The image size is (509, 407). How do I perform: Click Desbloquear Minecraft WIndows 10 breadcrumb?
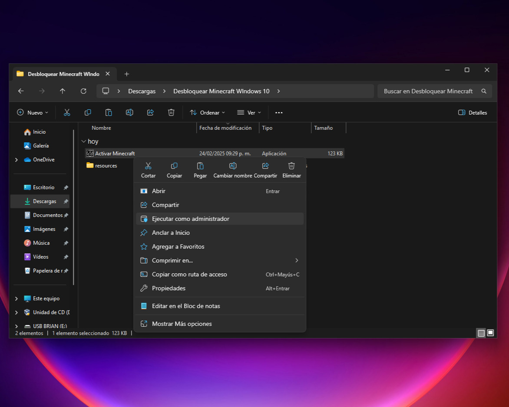pos(221,91)
